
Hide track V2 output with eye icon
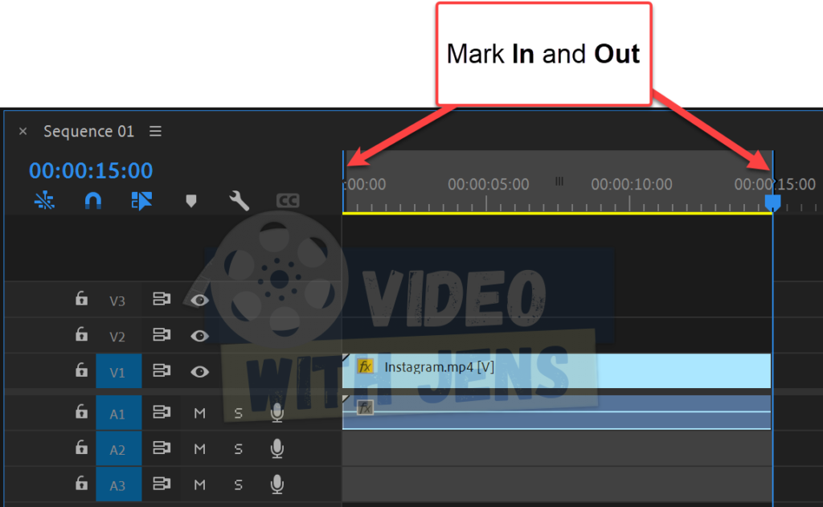click(199, 336)
